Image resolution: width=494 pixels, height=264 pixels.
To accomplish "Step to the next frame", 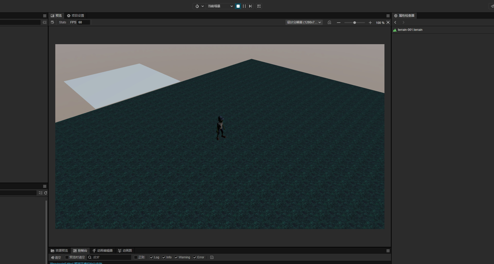I will (x=250, y=6).
